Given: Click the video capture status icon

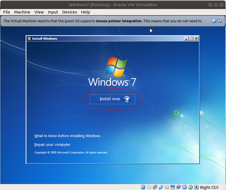Looking at the screenshot, I should coord(179,187).
